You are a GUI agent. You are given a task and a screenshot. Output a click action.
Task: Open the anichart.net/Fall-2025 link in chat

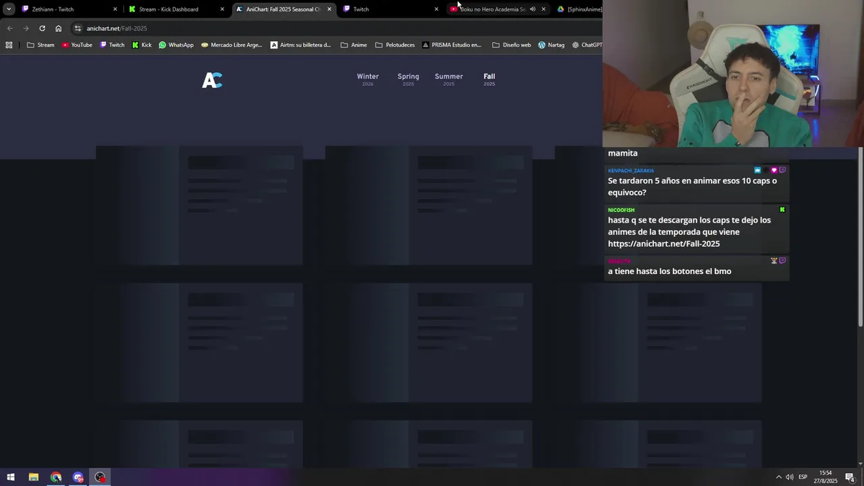(664, 244)
